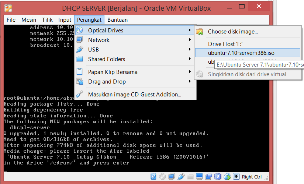
Task: Select Drag and Drop menu entry
Action: click(135, 81)
